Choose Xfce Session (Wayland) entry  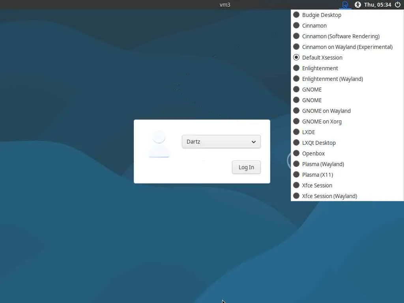tap(347, 196)
